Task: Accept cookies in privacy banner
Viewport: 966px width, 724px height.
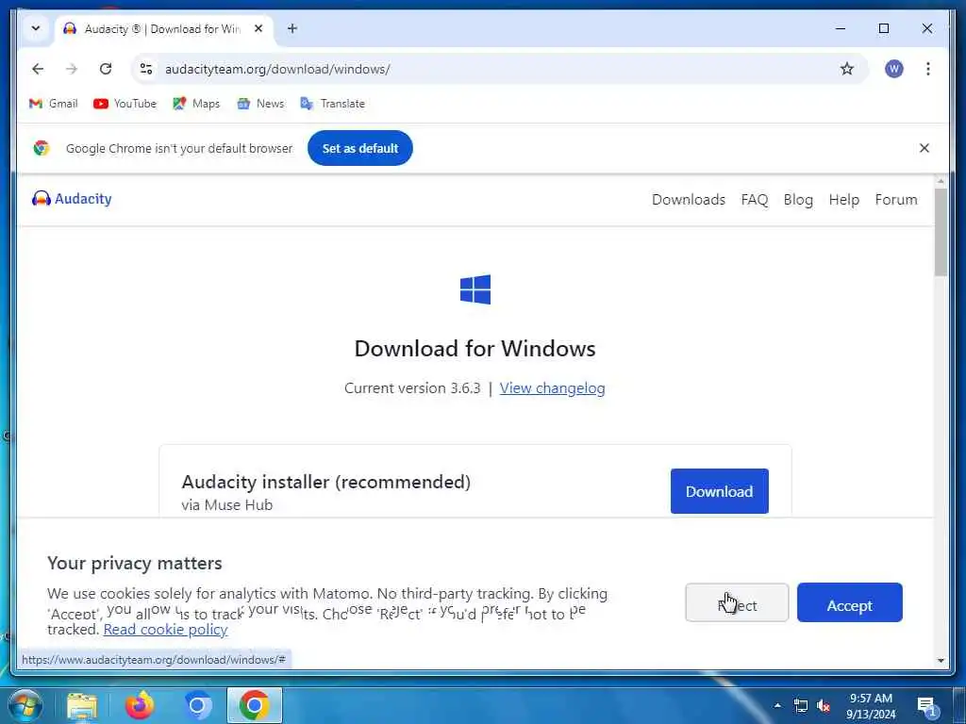Action: (850, 602)
